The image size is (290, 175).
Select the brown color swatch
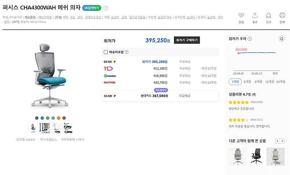coord(64,118)
